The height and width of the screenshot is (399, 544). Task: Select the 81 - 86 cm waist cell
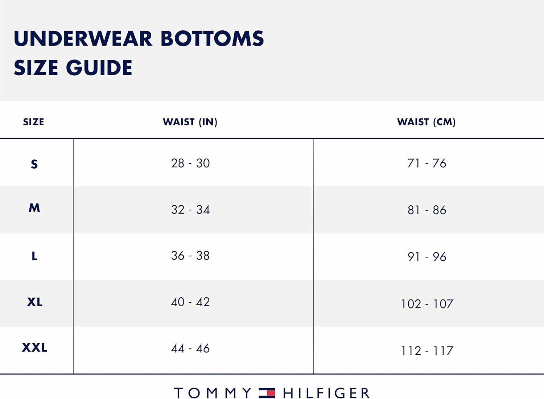pos(426,210)
